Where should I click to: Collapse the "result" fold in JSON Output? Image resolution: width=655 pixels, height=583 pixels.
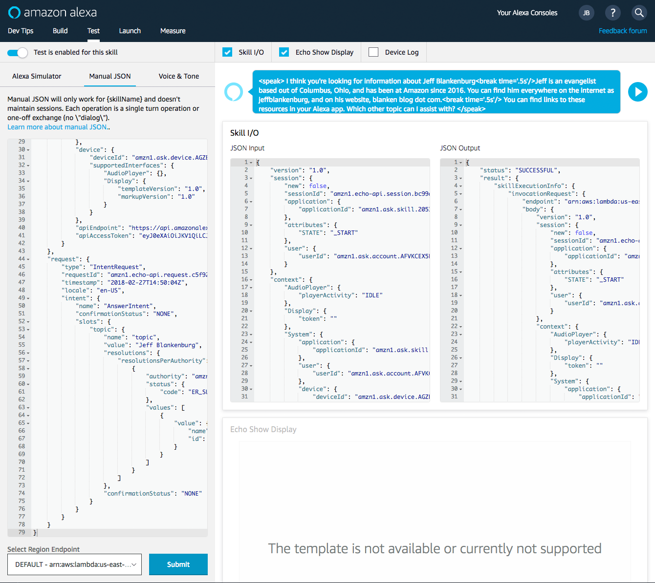(x=461, y=178)
